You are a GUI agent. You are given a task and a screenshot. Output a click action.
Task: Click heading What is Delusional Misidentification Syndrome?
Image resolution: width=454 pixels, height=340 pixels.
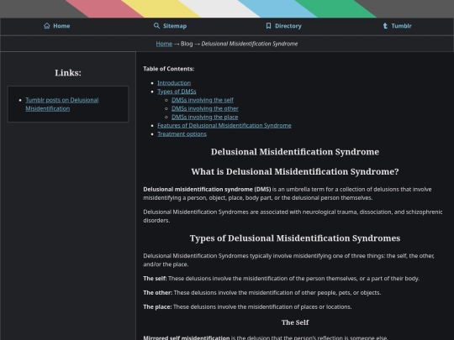tap(295, 171)
